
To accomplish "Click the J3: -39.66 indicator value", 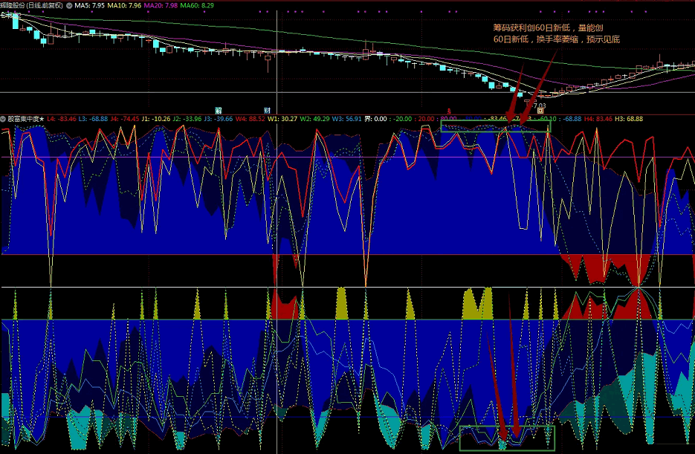I will [x=219, y=119].
